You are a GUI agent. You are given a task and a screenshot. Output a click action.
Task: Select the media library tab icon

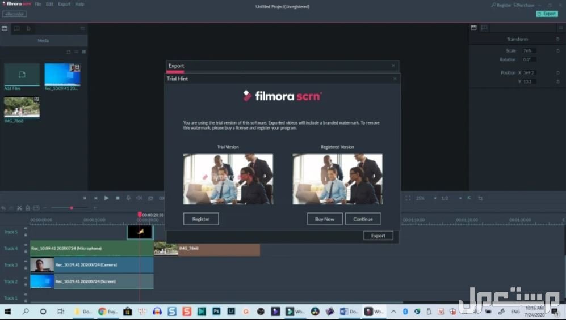[5, 28]
